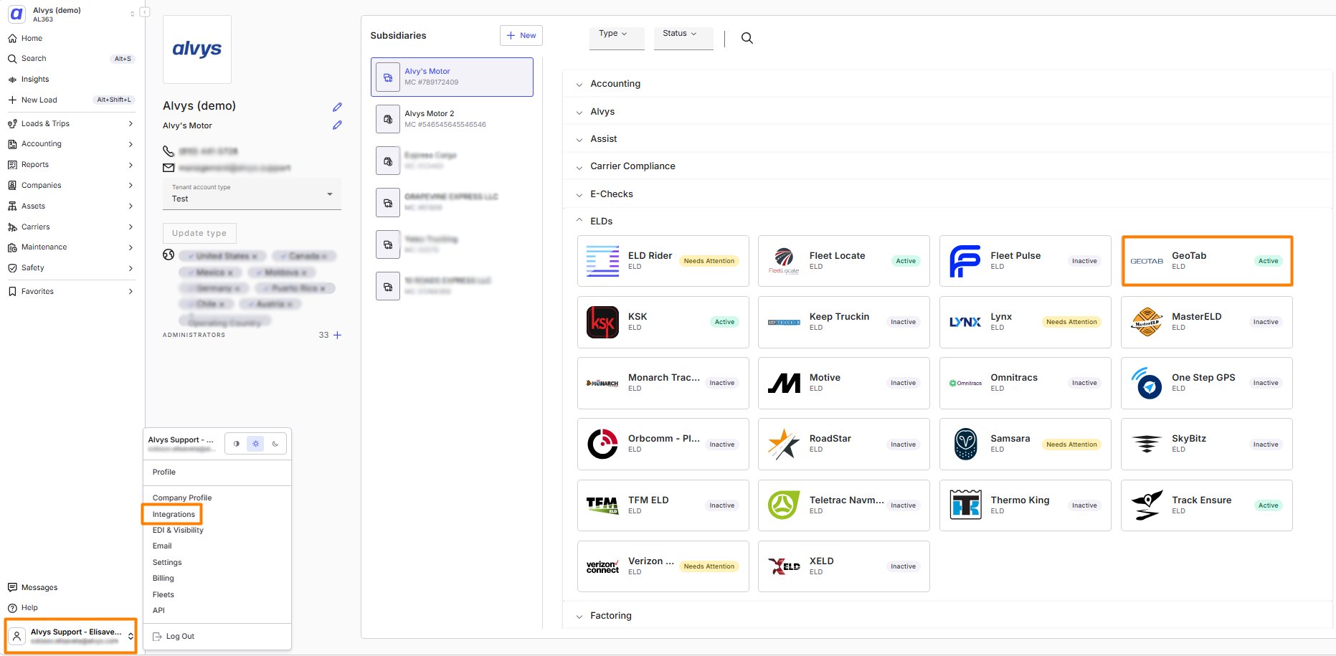
Task: Open Profile in the user menu
Action: [164, 472]
